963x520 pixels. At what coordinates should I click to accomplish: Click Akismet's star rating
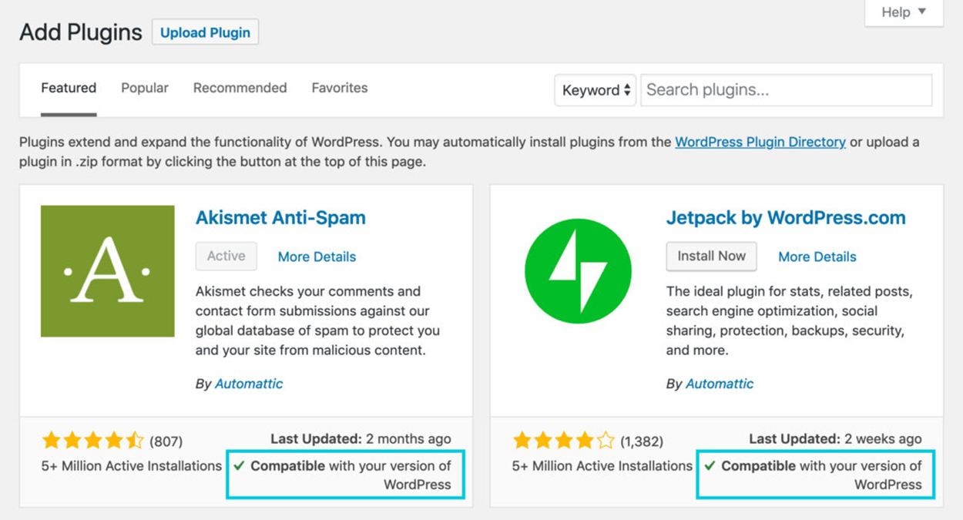(x=93, y=441)
